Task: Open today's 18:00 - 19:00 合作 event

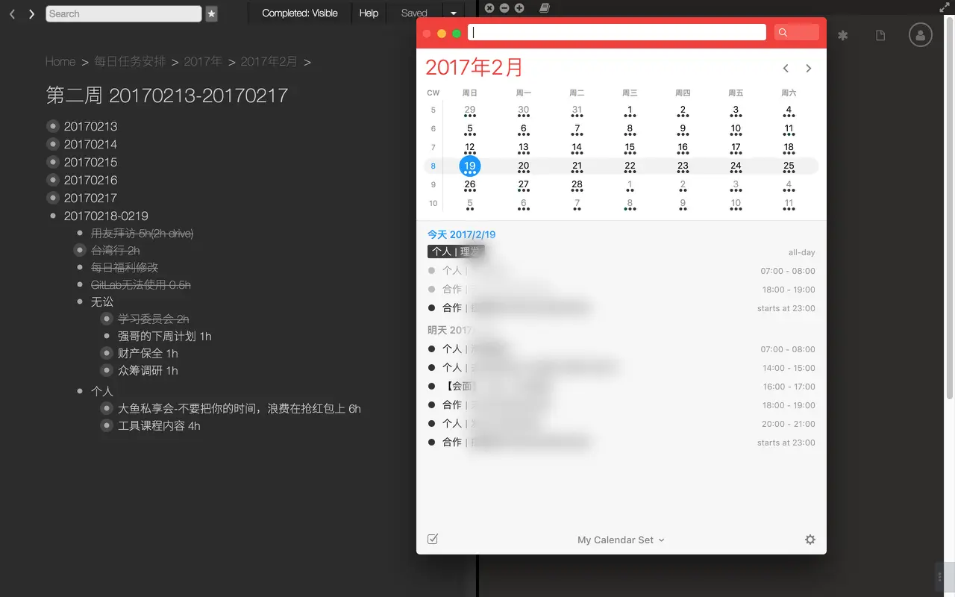Action: point(621,290)
